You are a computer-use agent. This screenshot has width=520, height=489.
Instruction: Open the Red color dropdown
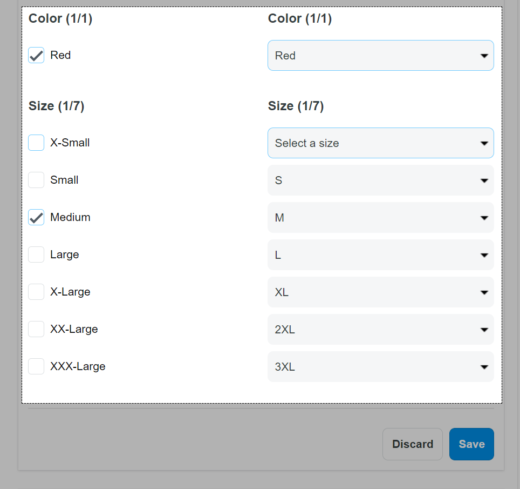(381, 56)
